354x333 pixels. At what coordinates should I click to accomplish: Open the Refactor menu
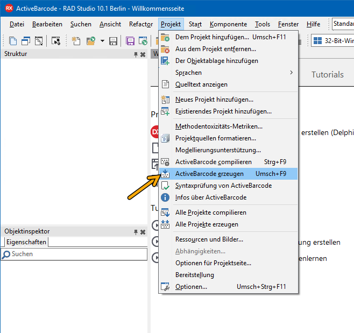(x=141, y=24)
